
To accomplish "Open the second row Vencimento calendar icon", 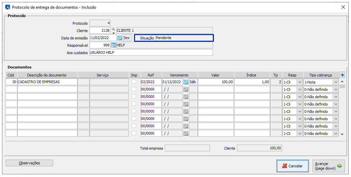I will point(186,90).
